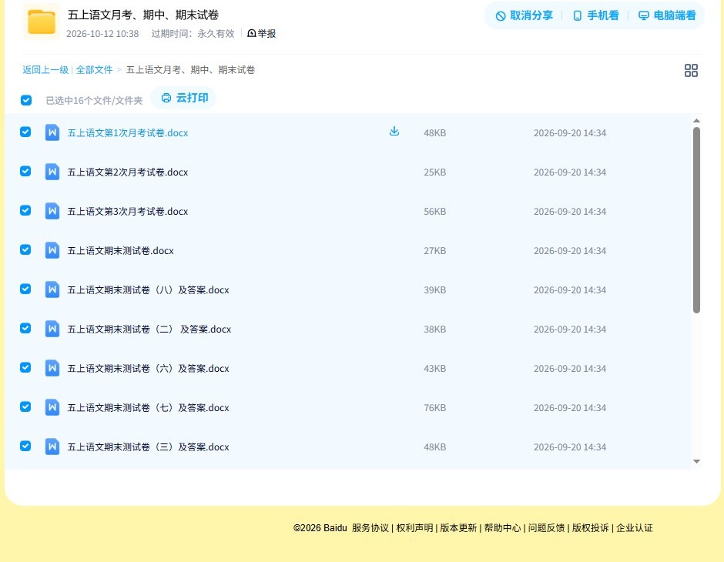Image resolution: width=724 pixels, height=562 pixels.
Task: Open file 五上语文第3次月考试卷.docx
Action: click(128, 211)
